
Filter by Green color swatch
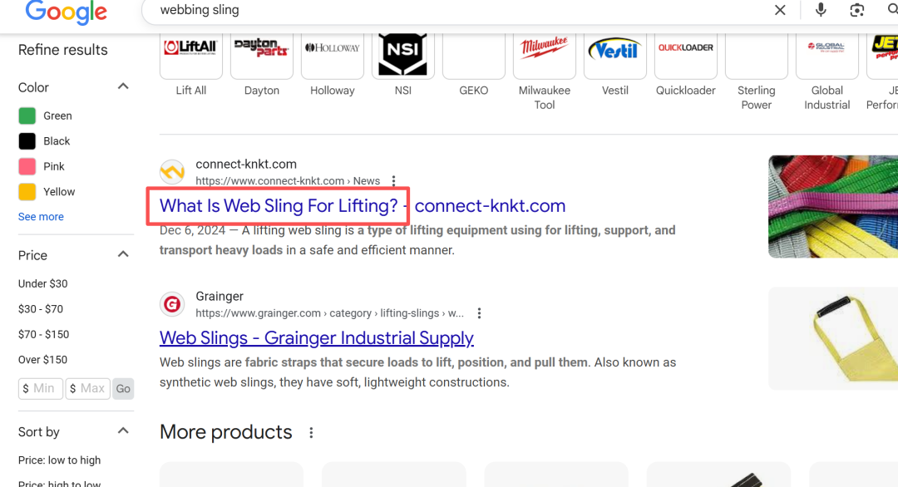(x=27, y=116)
